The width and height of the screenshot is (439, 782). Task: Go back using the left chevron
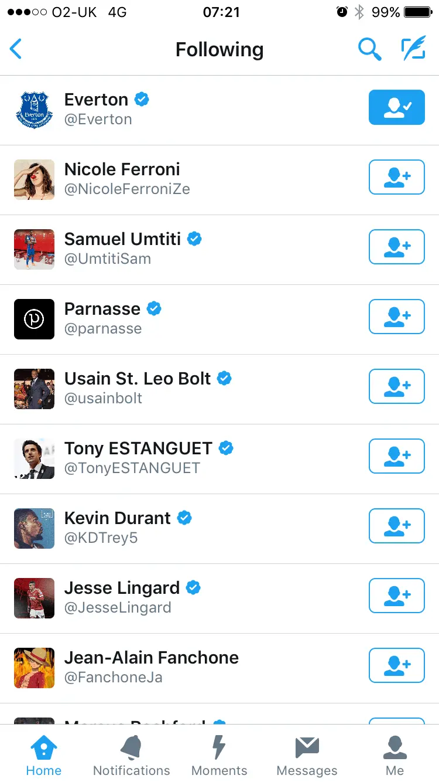click(16, 49)
